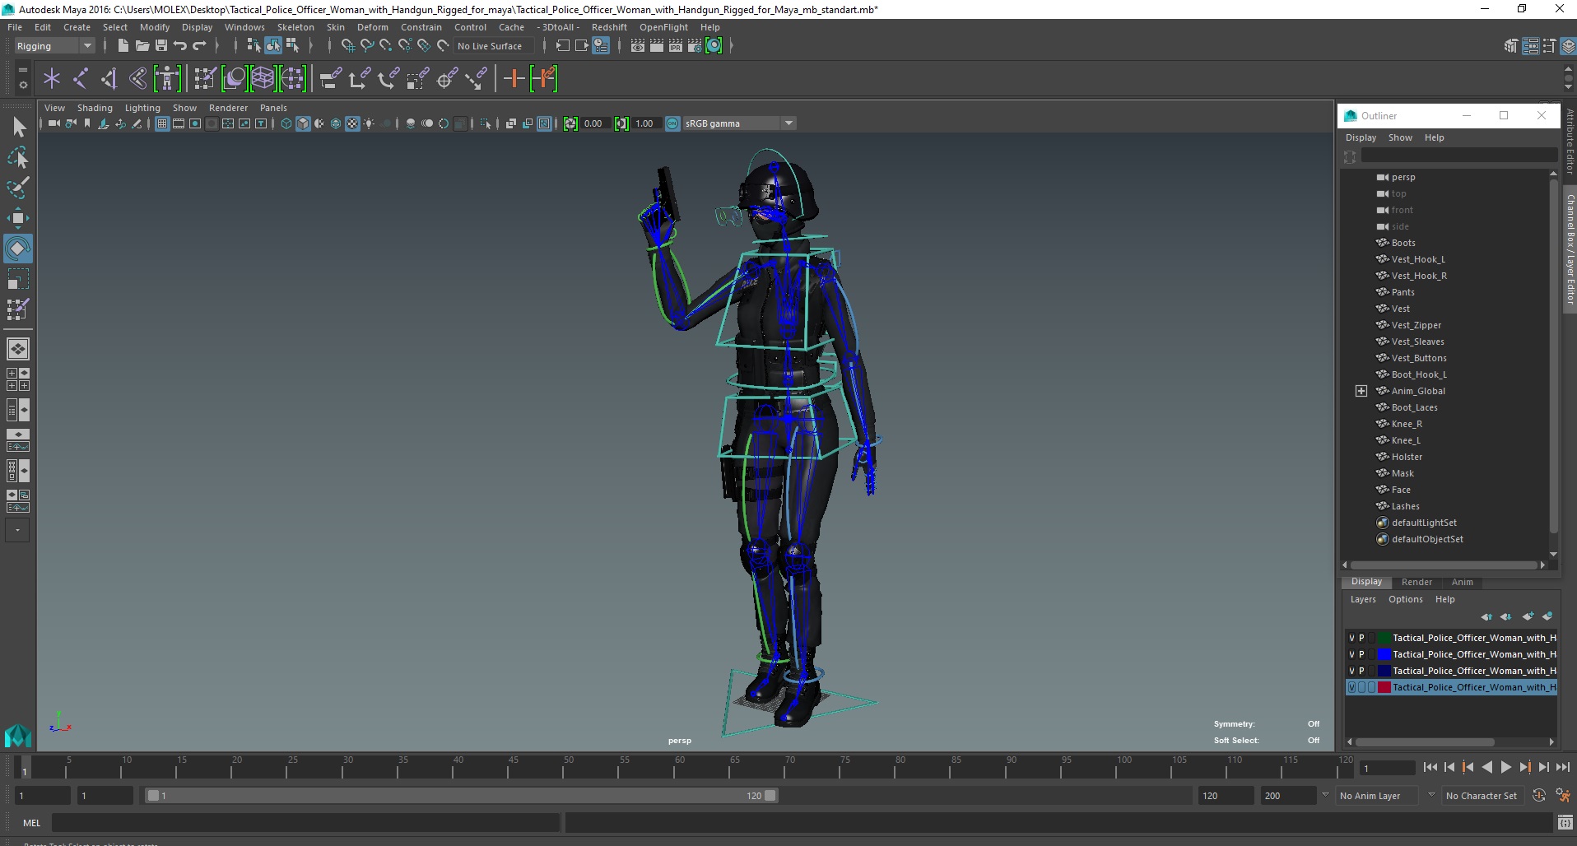This screenshot has height=846, width=1577.
Task: Step to the next keyframe
Action: pos(1524,767)
